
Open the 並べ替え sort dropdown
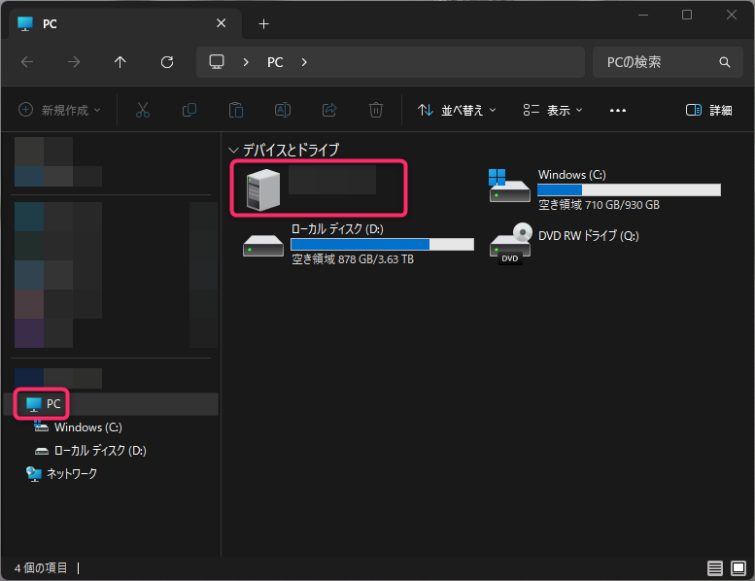457,110
